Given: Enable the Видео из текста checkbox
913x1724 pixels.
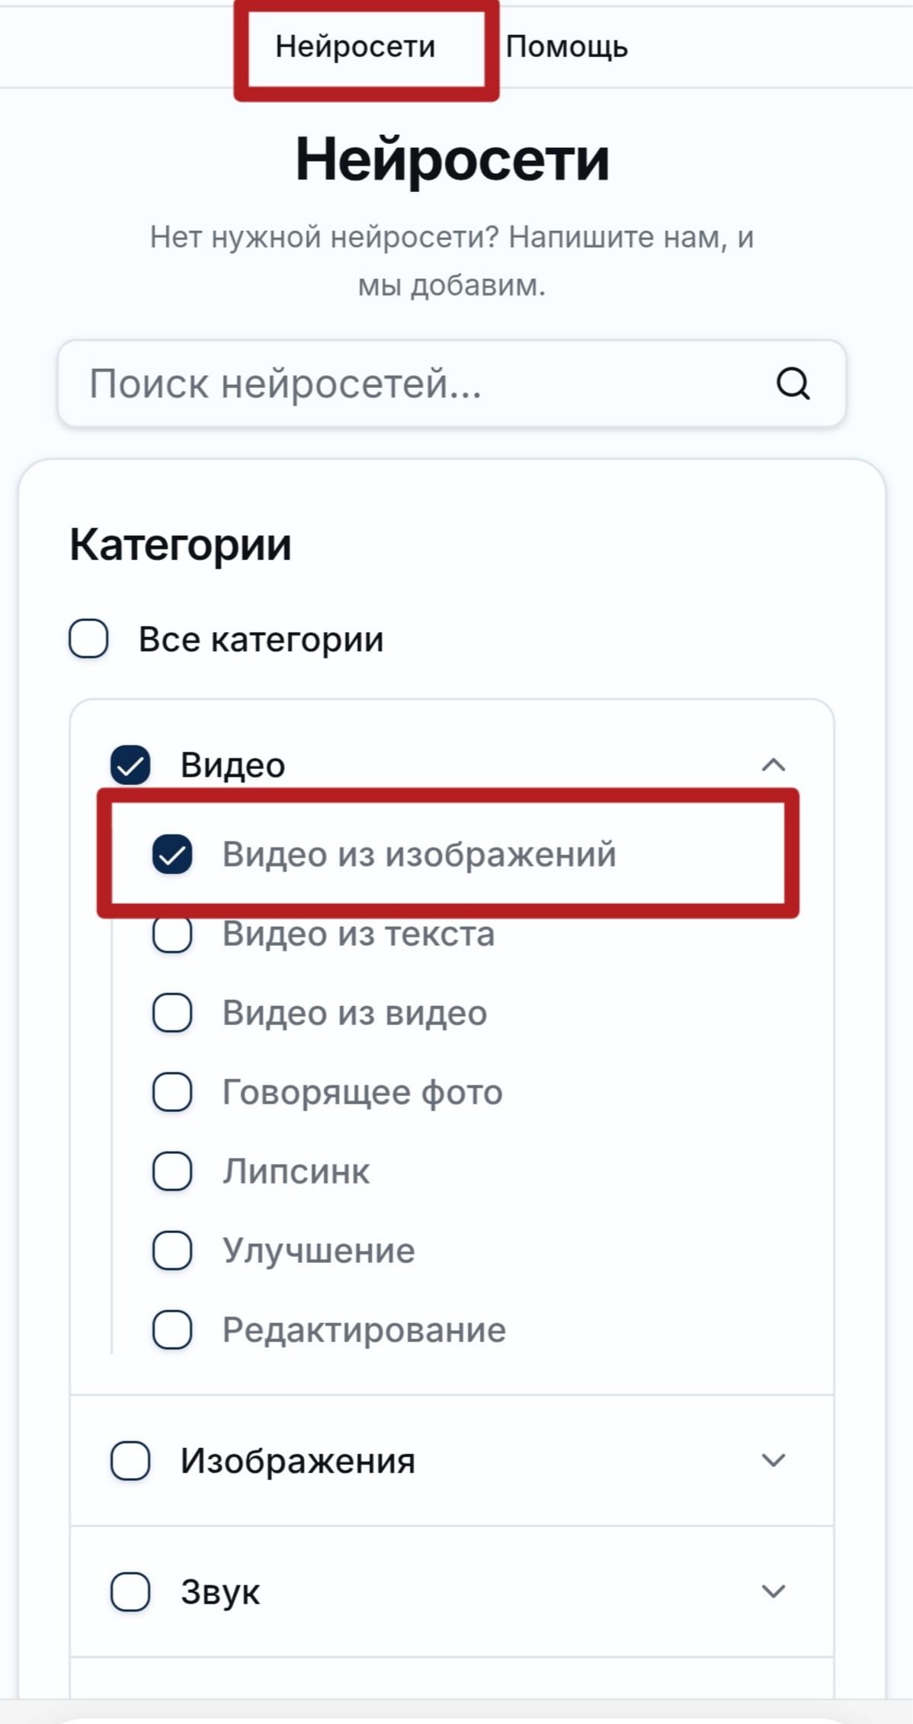Looking at the screenshot, I should [x=172, y=934].
